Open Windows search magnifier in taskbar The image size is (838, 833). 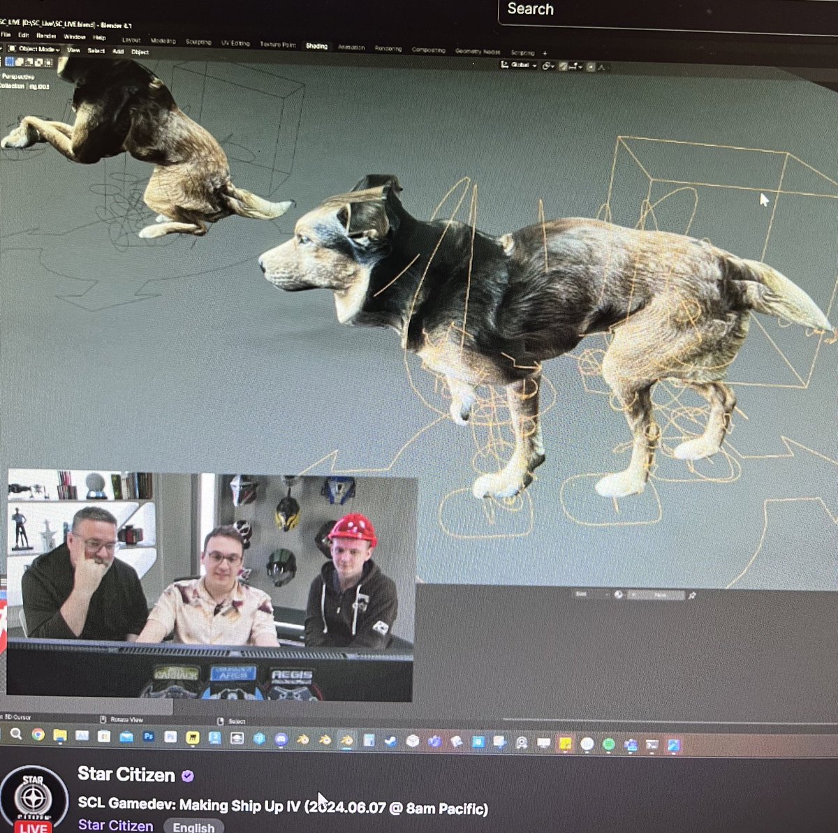click(x=15, y=734)
